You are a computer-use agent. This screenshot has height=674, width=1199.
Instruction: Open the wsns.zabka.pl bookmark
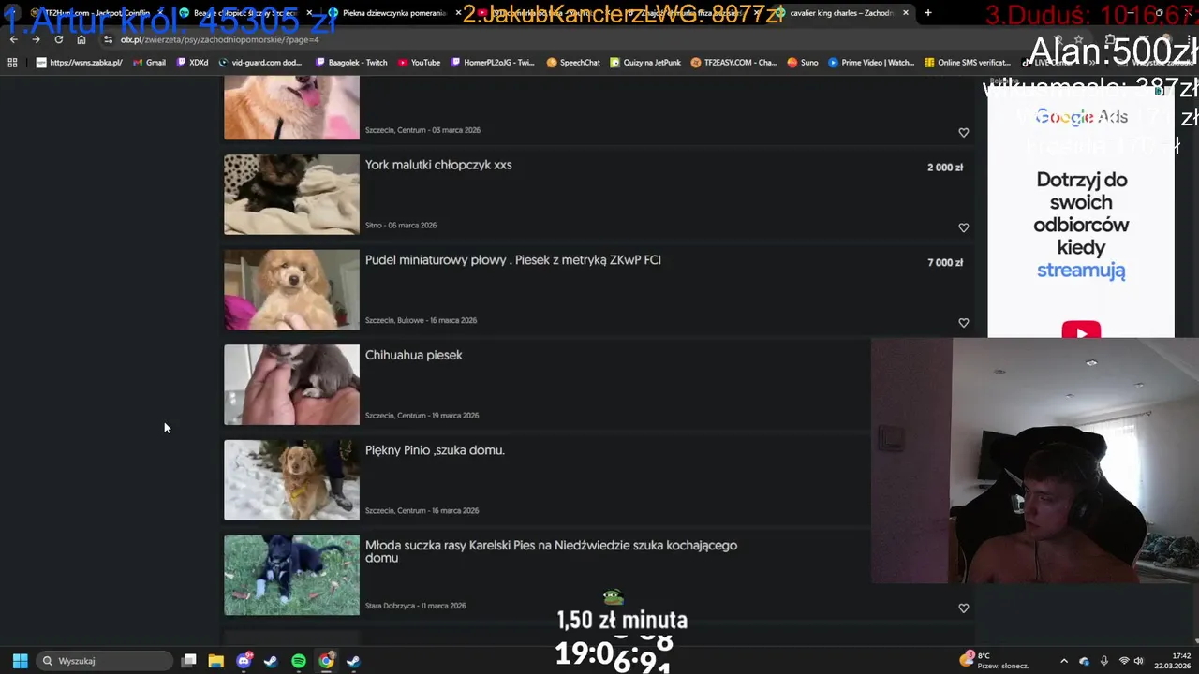79,63
